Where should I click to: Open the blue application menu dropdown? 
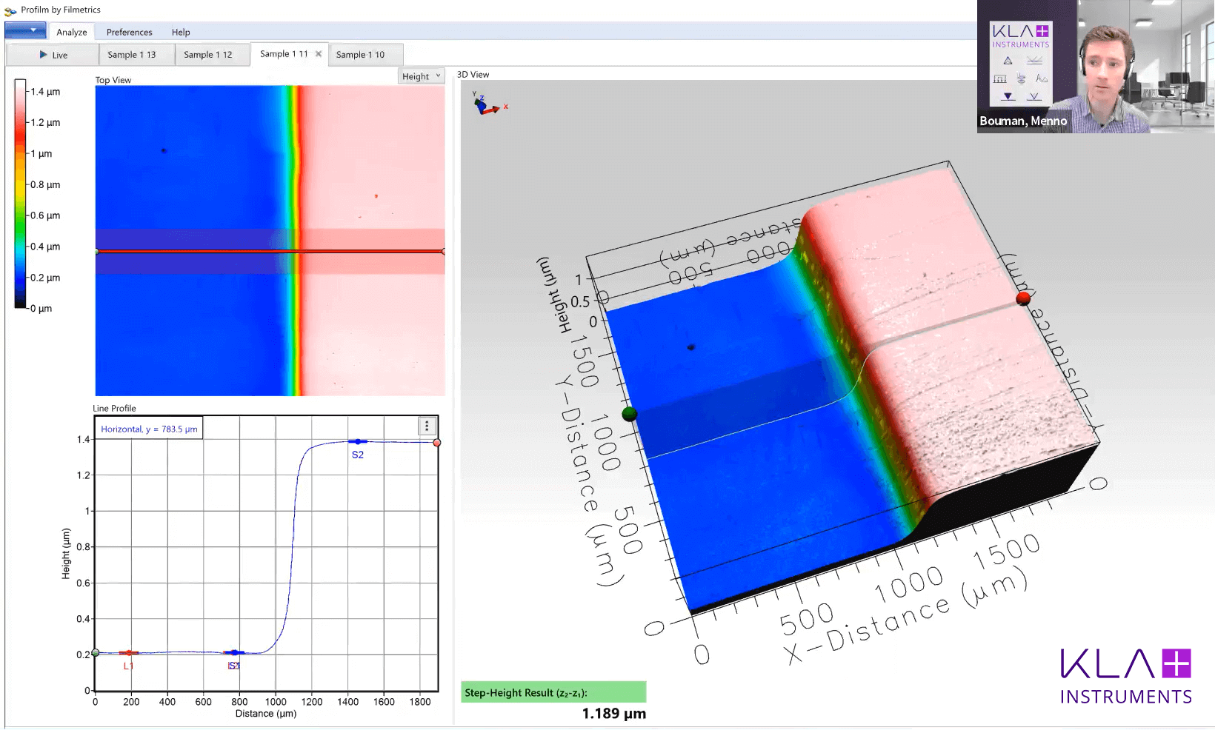[25, 30]
